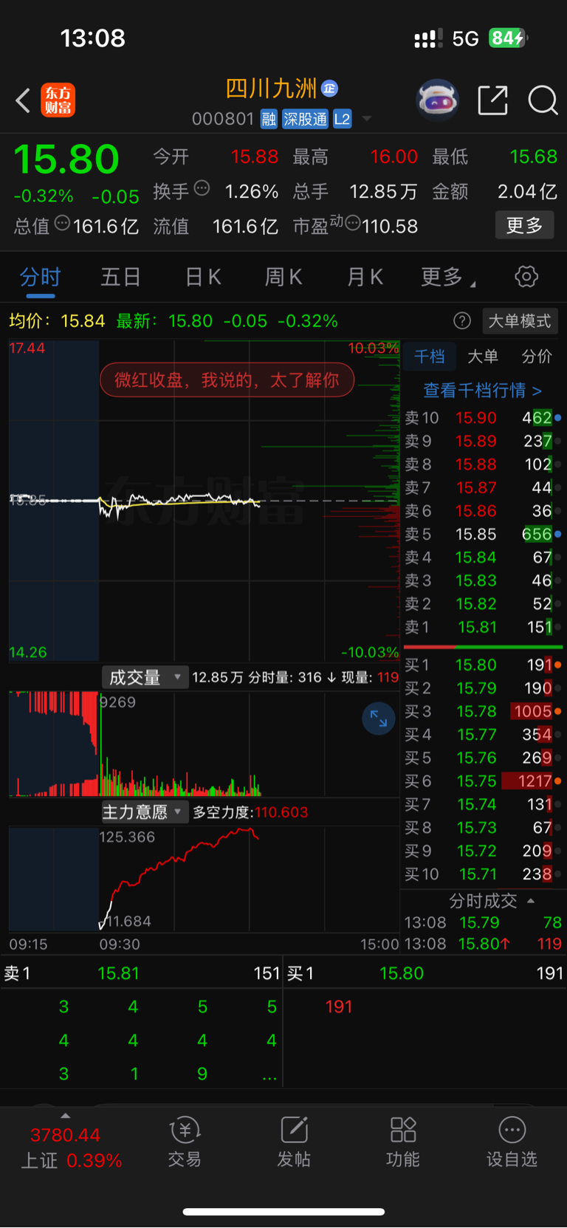Screen dimensions: 567x1228
Task: Open the 发帖 post icon
Action: point(294,1142)
